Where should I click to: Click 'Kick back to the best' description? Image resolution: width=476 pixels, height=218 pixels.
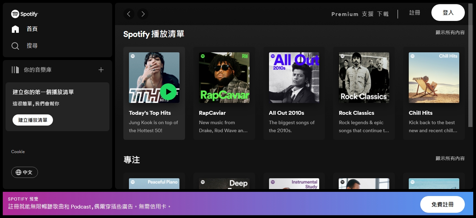(433, 127)
